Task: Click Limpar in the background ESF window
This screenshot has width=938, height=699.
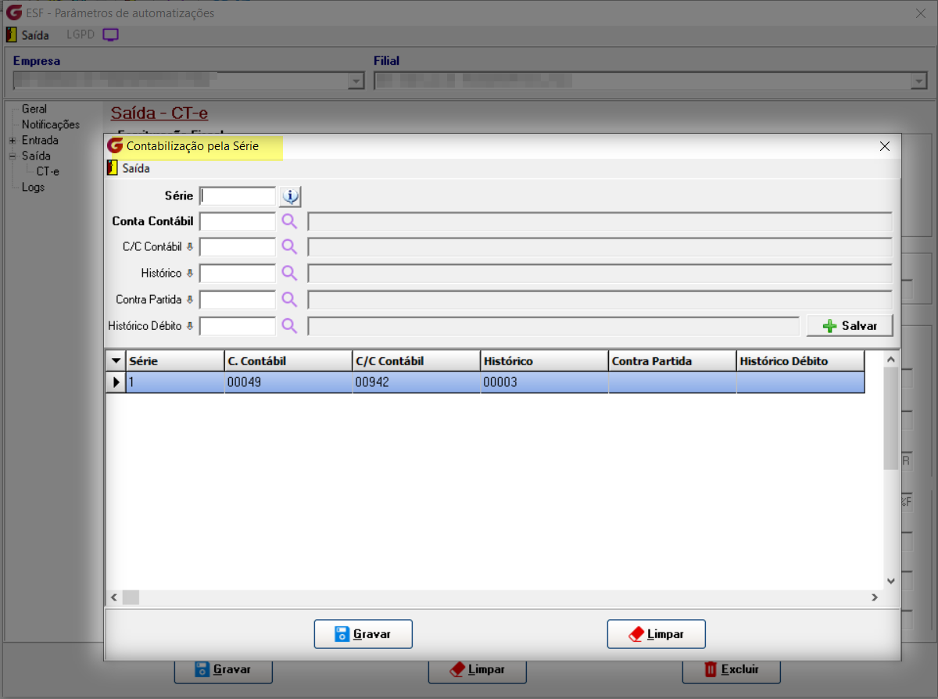Action: pyautogui.click(x=478, y=670)
